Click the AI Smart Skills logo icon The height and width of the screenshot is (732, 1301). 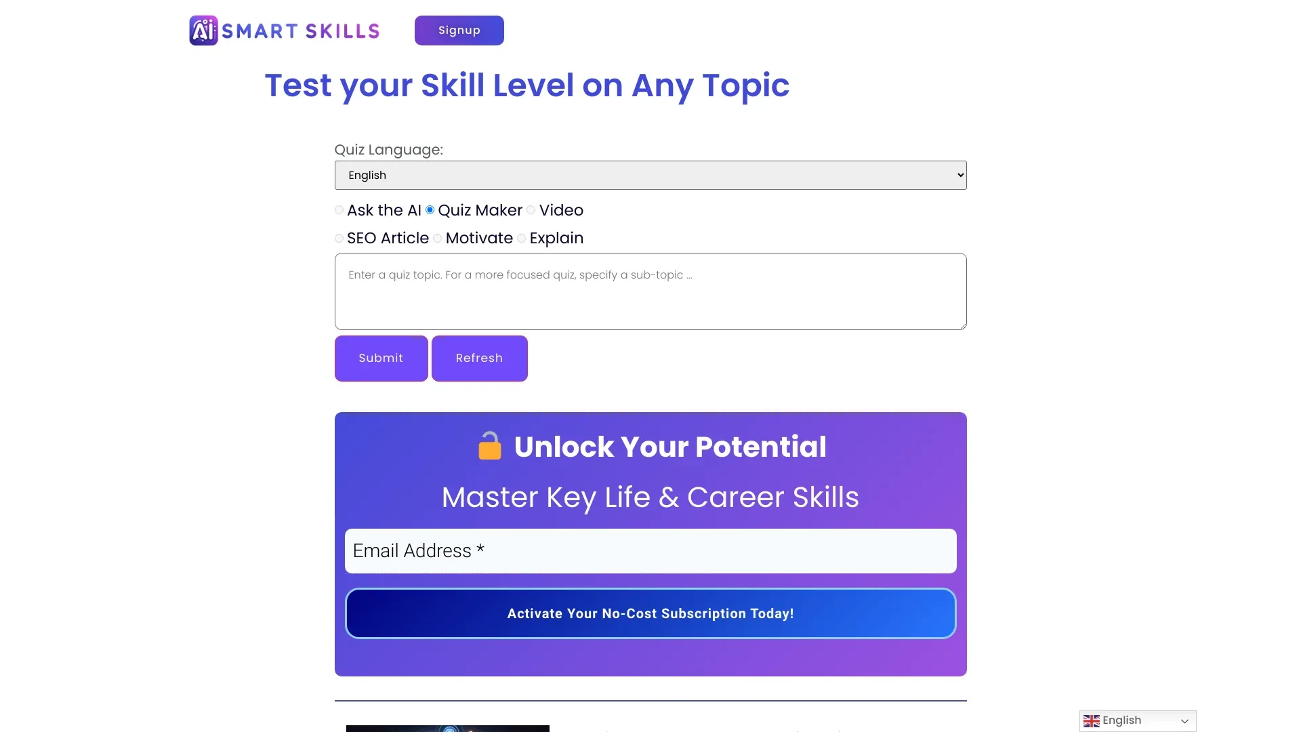pos(201,30)
